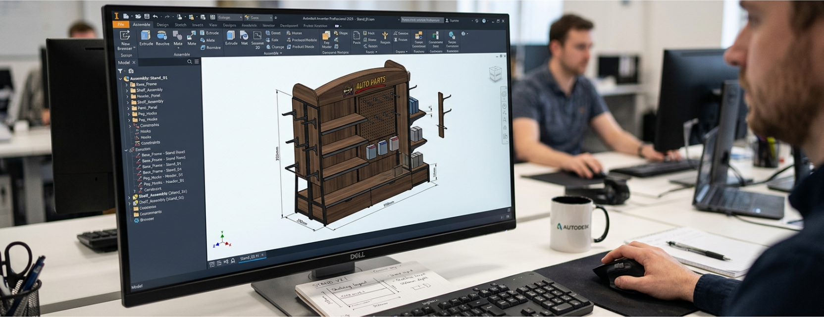Click the Mate tool with the arrow icon
The image size is (824, 317).
click(192, 38)
